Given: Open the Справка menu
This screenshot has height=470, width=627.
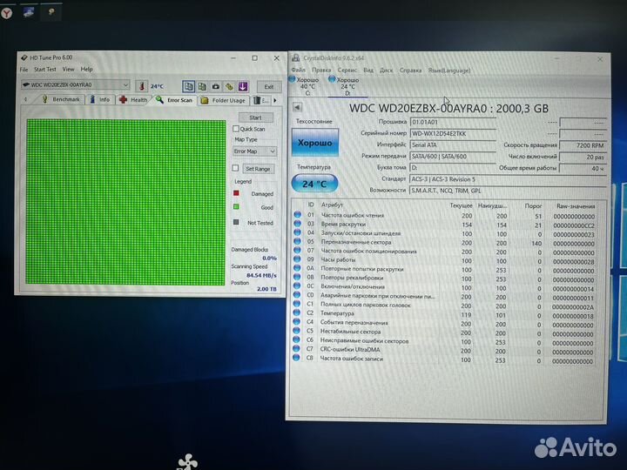Looking at the screenshot, I should pos(410,70).
